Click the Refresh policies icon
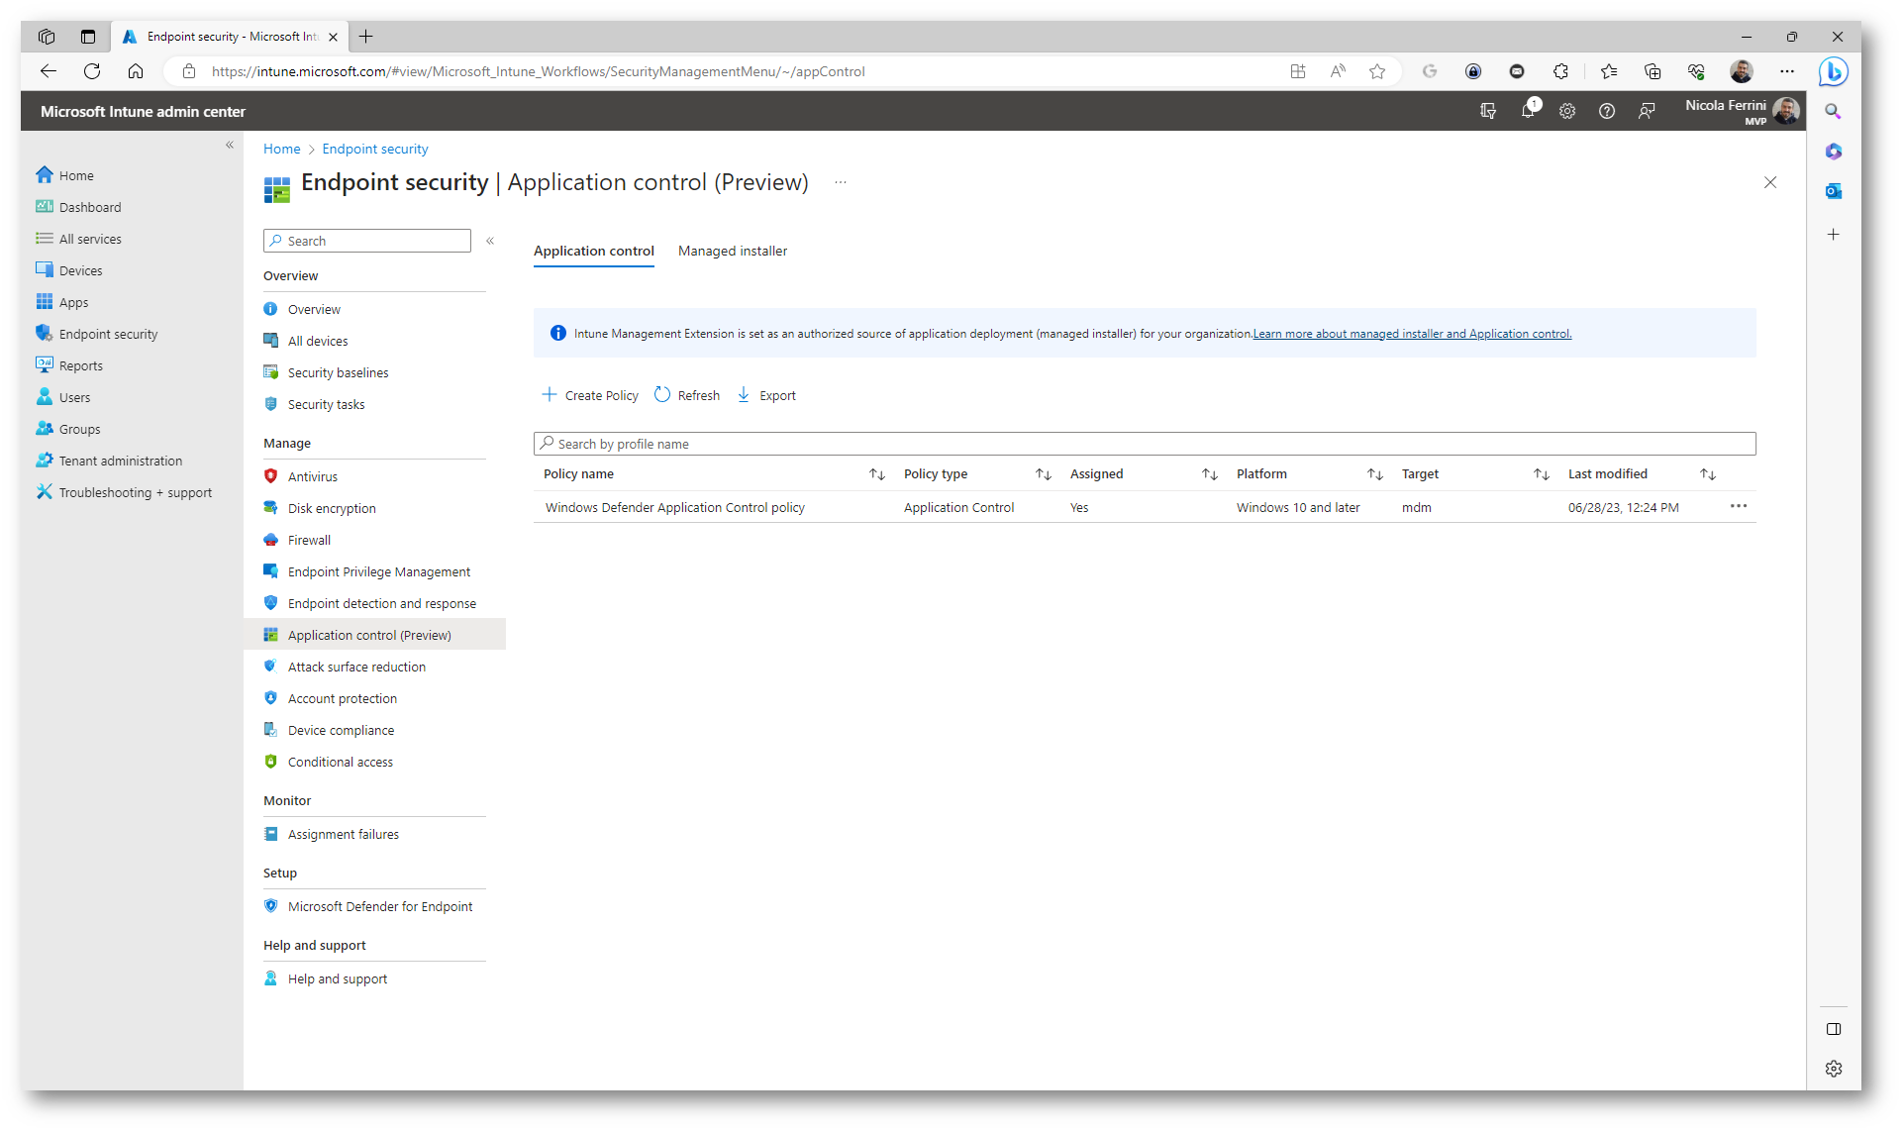This screenshot has width=1903, height=1132. (x=662, y=395)
